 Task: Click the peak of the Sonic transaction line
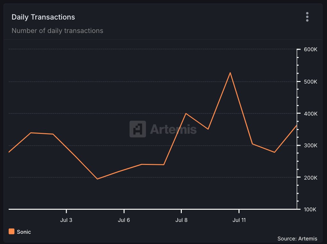tap(230, 73)
